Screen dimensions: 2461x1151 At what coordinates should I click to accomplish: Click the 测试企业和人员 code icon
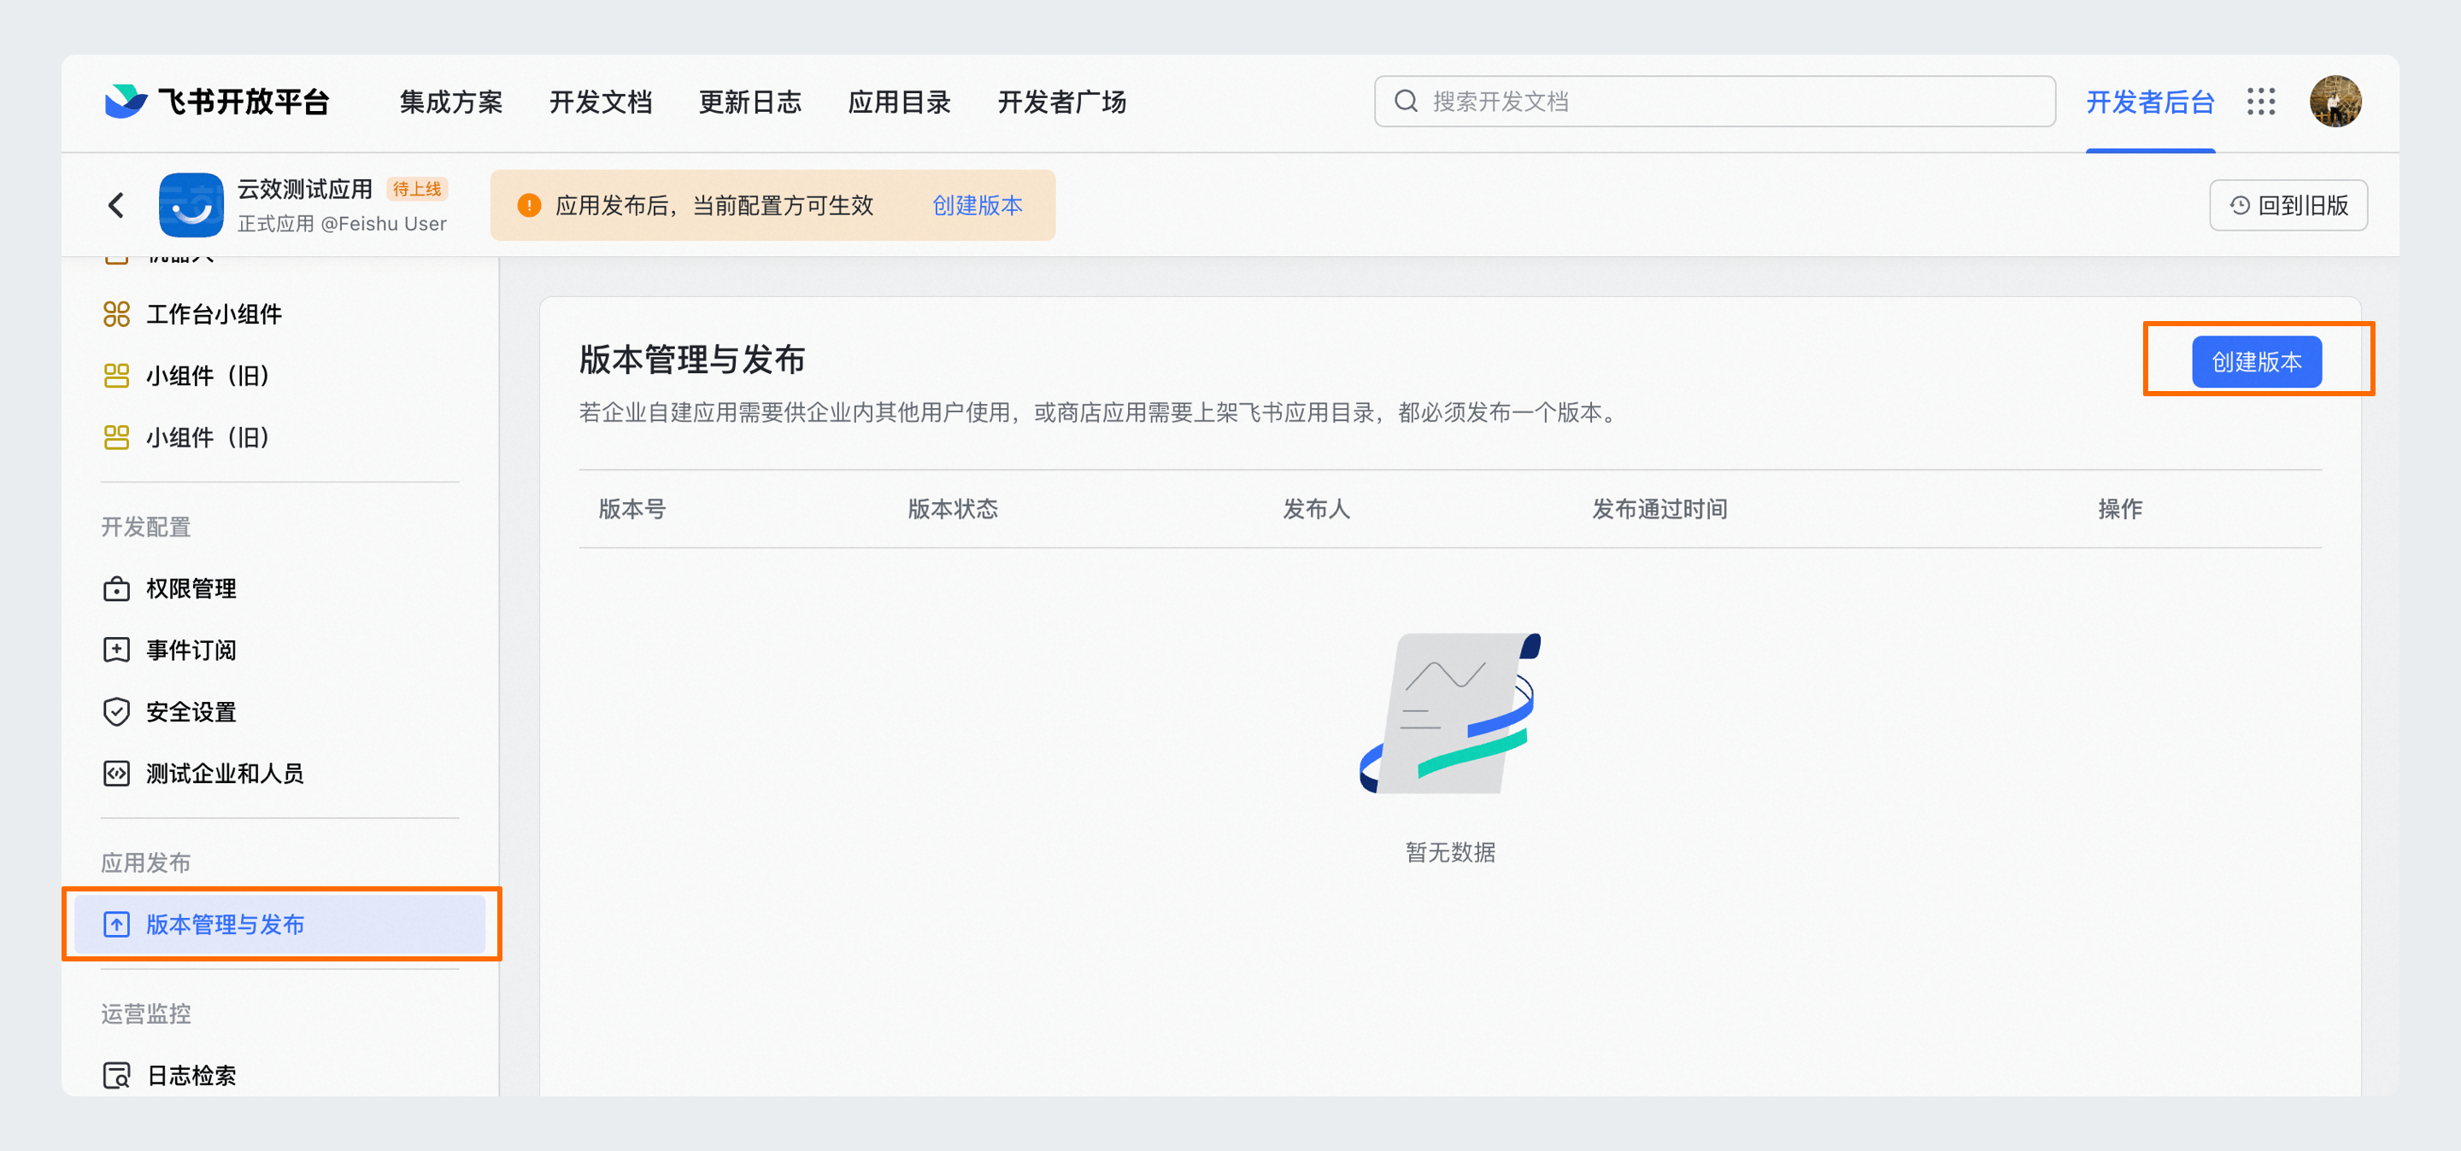[116, 773]
